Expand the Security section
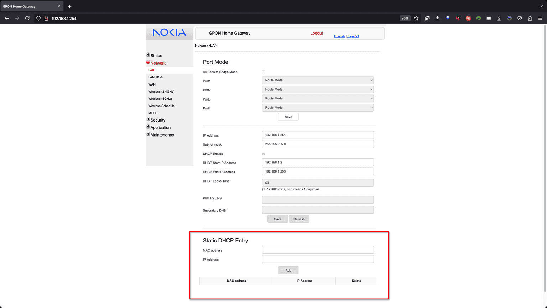 point(158,120)
